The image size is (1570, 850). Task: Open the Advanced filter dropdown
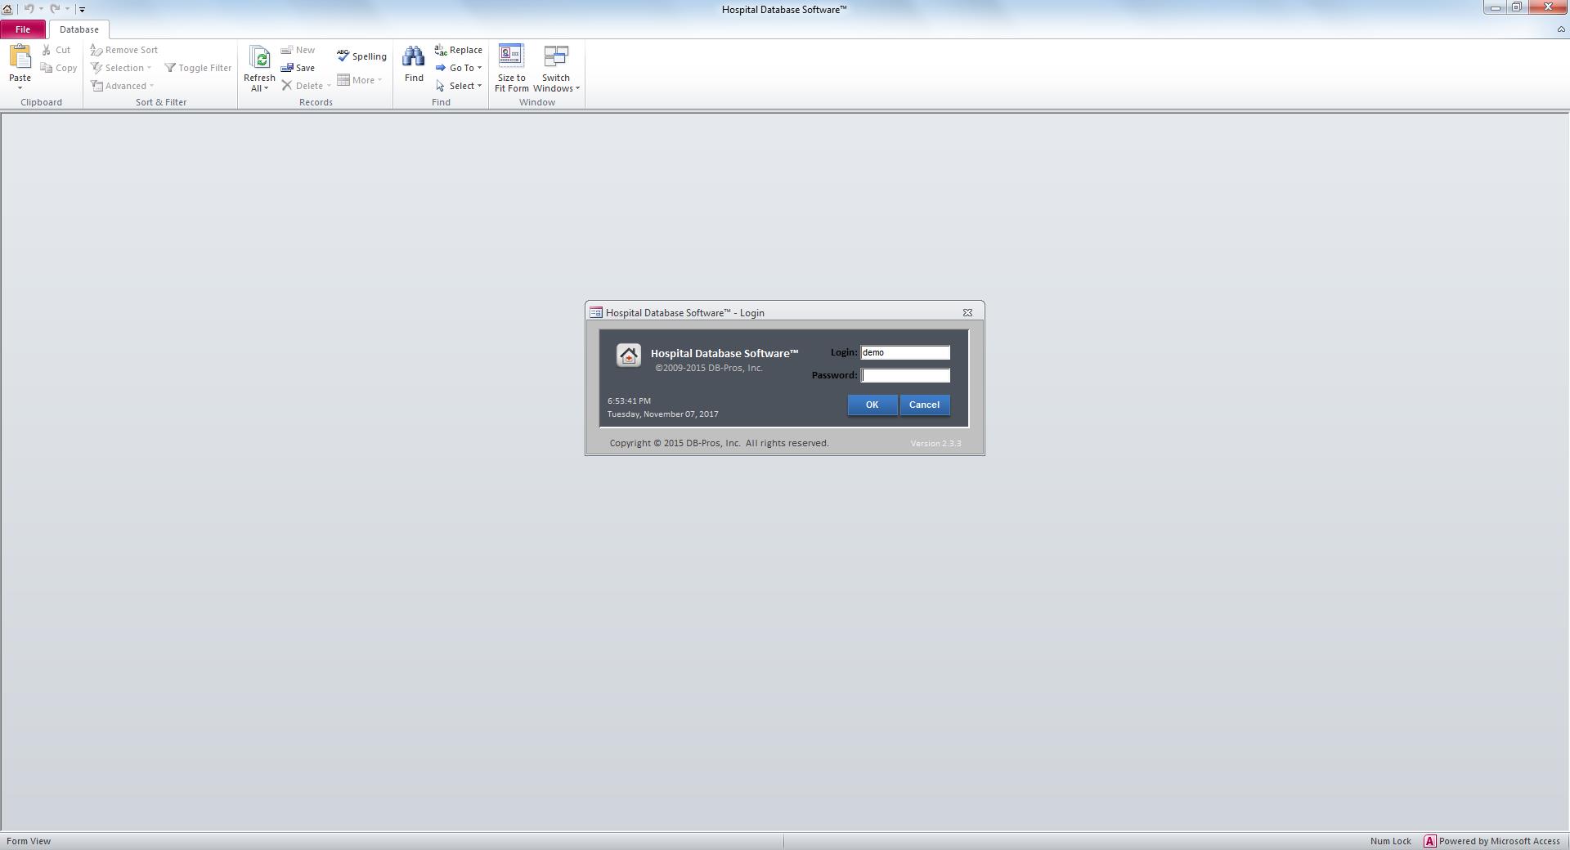(122, 86)
